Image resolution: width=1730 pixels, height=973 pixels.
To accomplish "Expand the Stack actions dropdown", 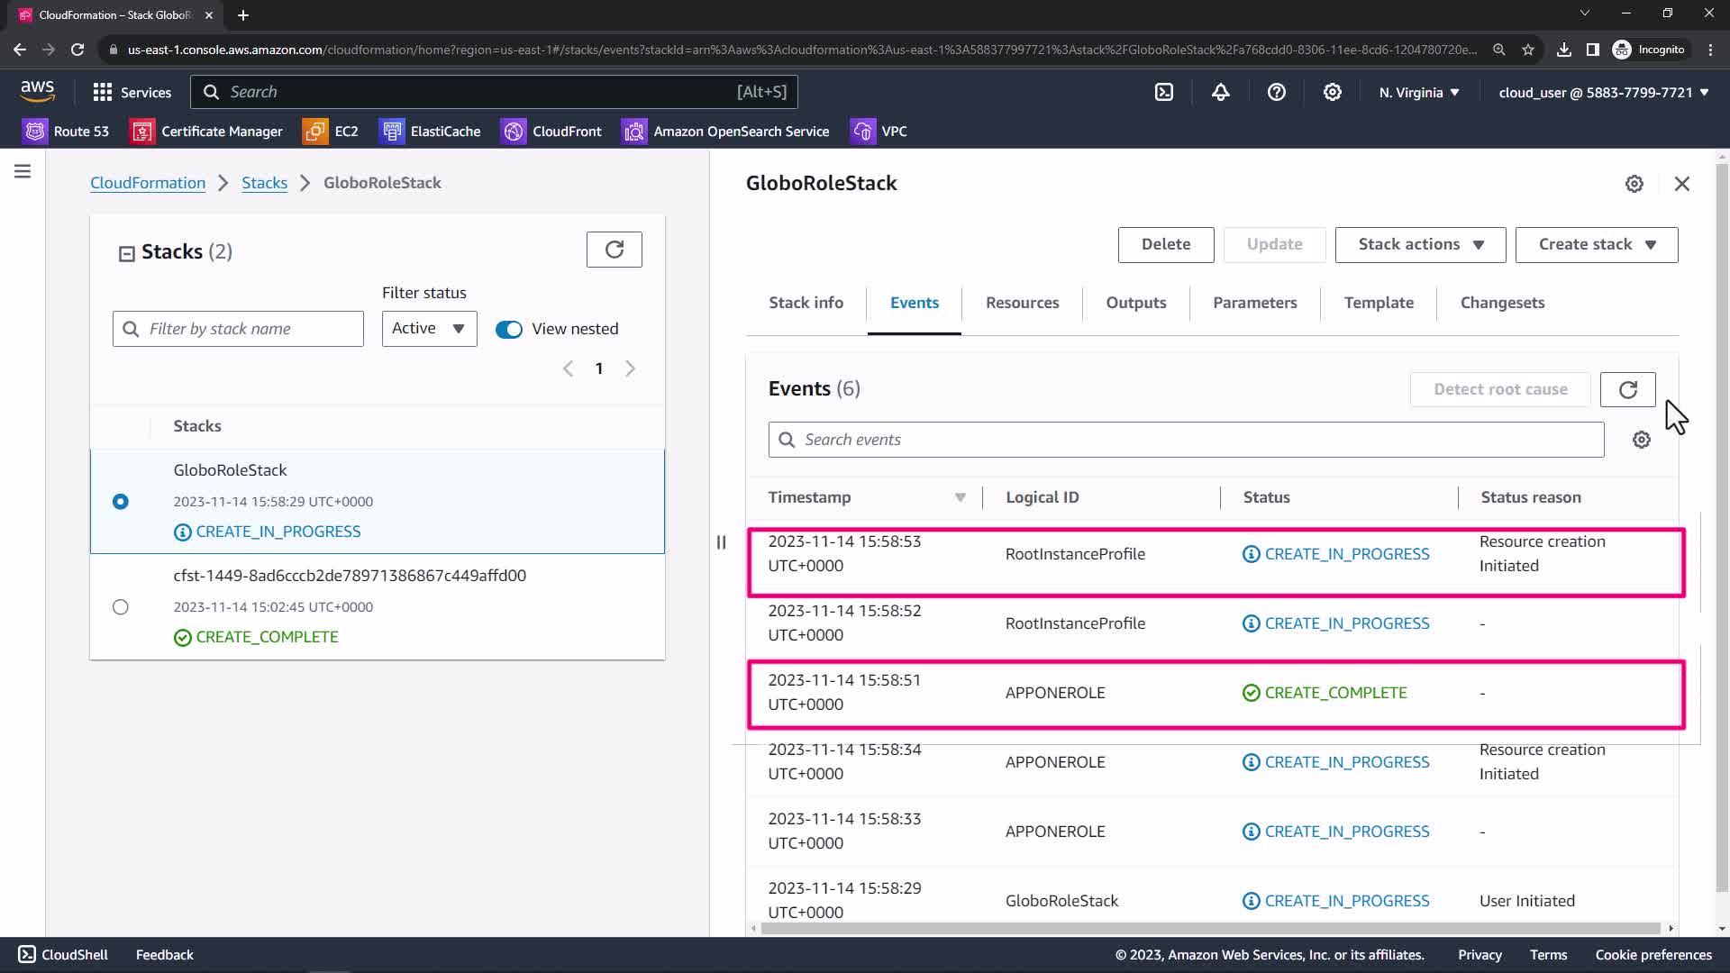I will (1419, 245).
